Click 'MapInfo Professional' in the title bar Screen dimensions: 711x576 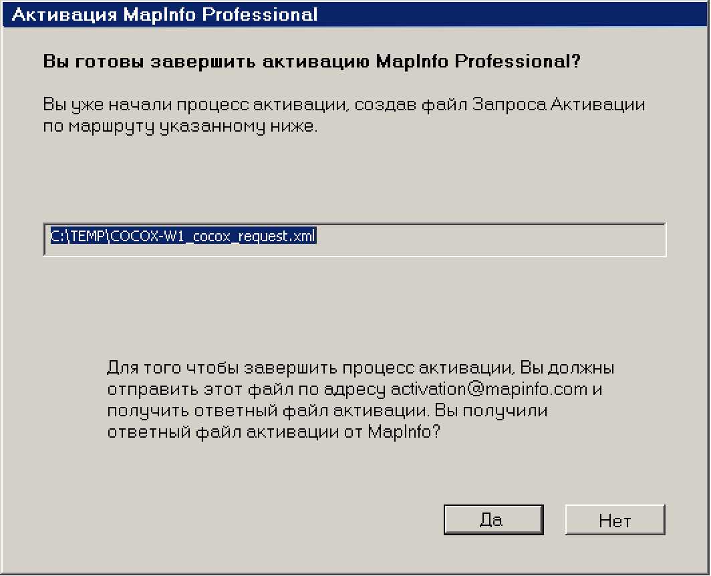[220, 14]
